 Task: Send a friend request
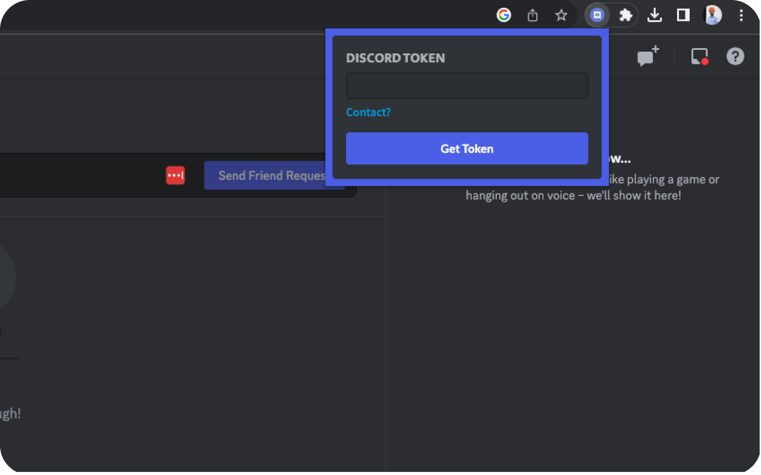[273, 175]
